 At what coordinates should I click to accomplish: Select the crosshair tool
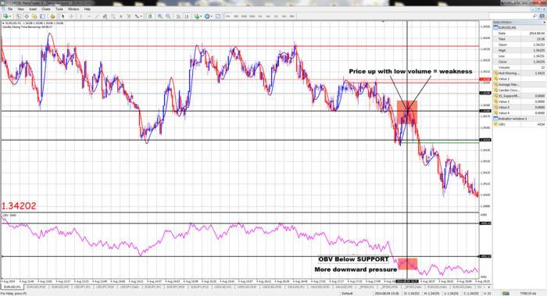click(x=72, y=16)
